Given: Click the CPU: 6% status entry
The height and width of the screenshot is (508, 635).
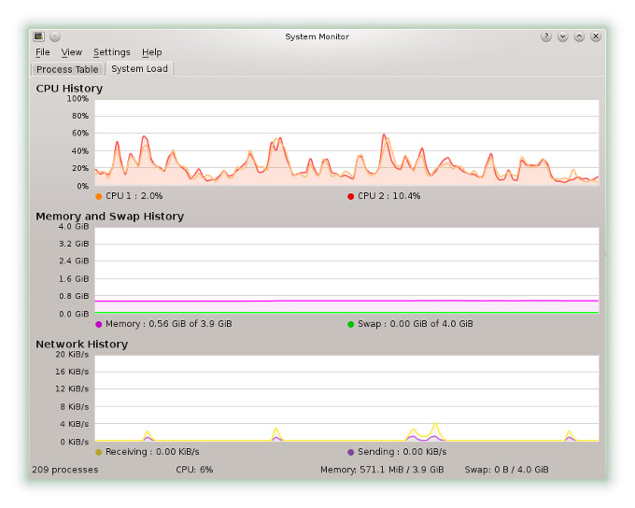Looking at the screenshot, I should (194, 470).
